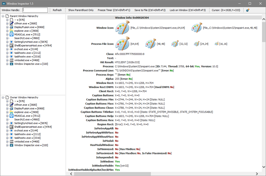Screen dimensions: 266x176
Task: Click the vertical scrollbar of info panel
Action: pyautogui.click(x=264, y=94)
